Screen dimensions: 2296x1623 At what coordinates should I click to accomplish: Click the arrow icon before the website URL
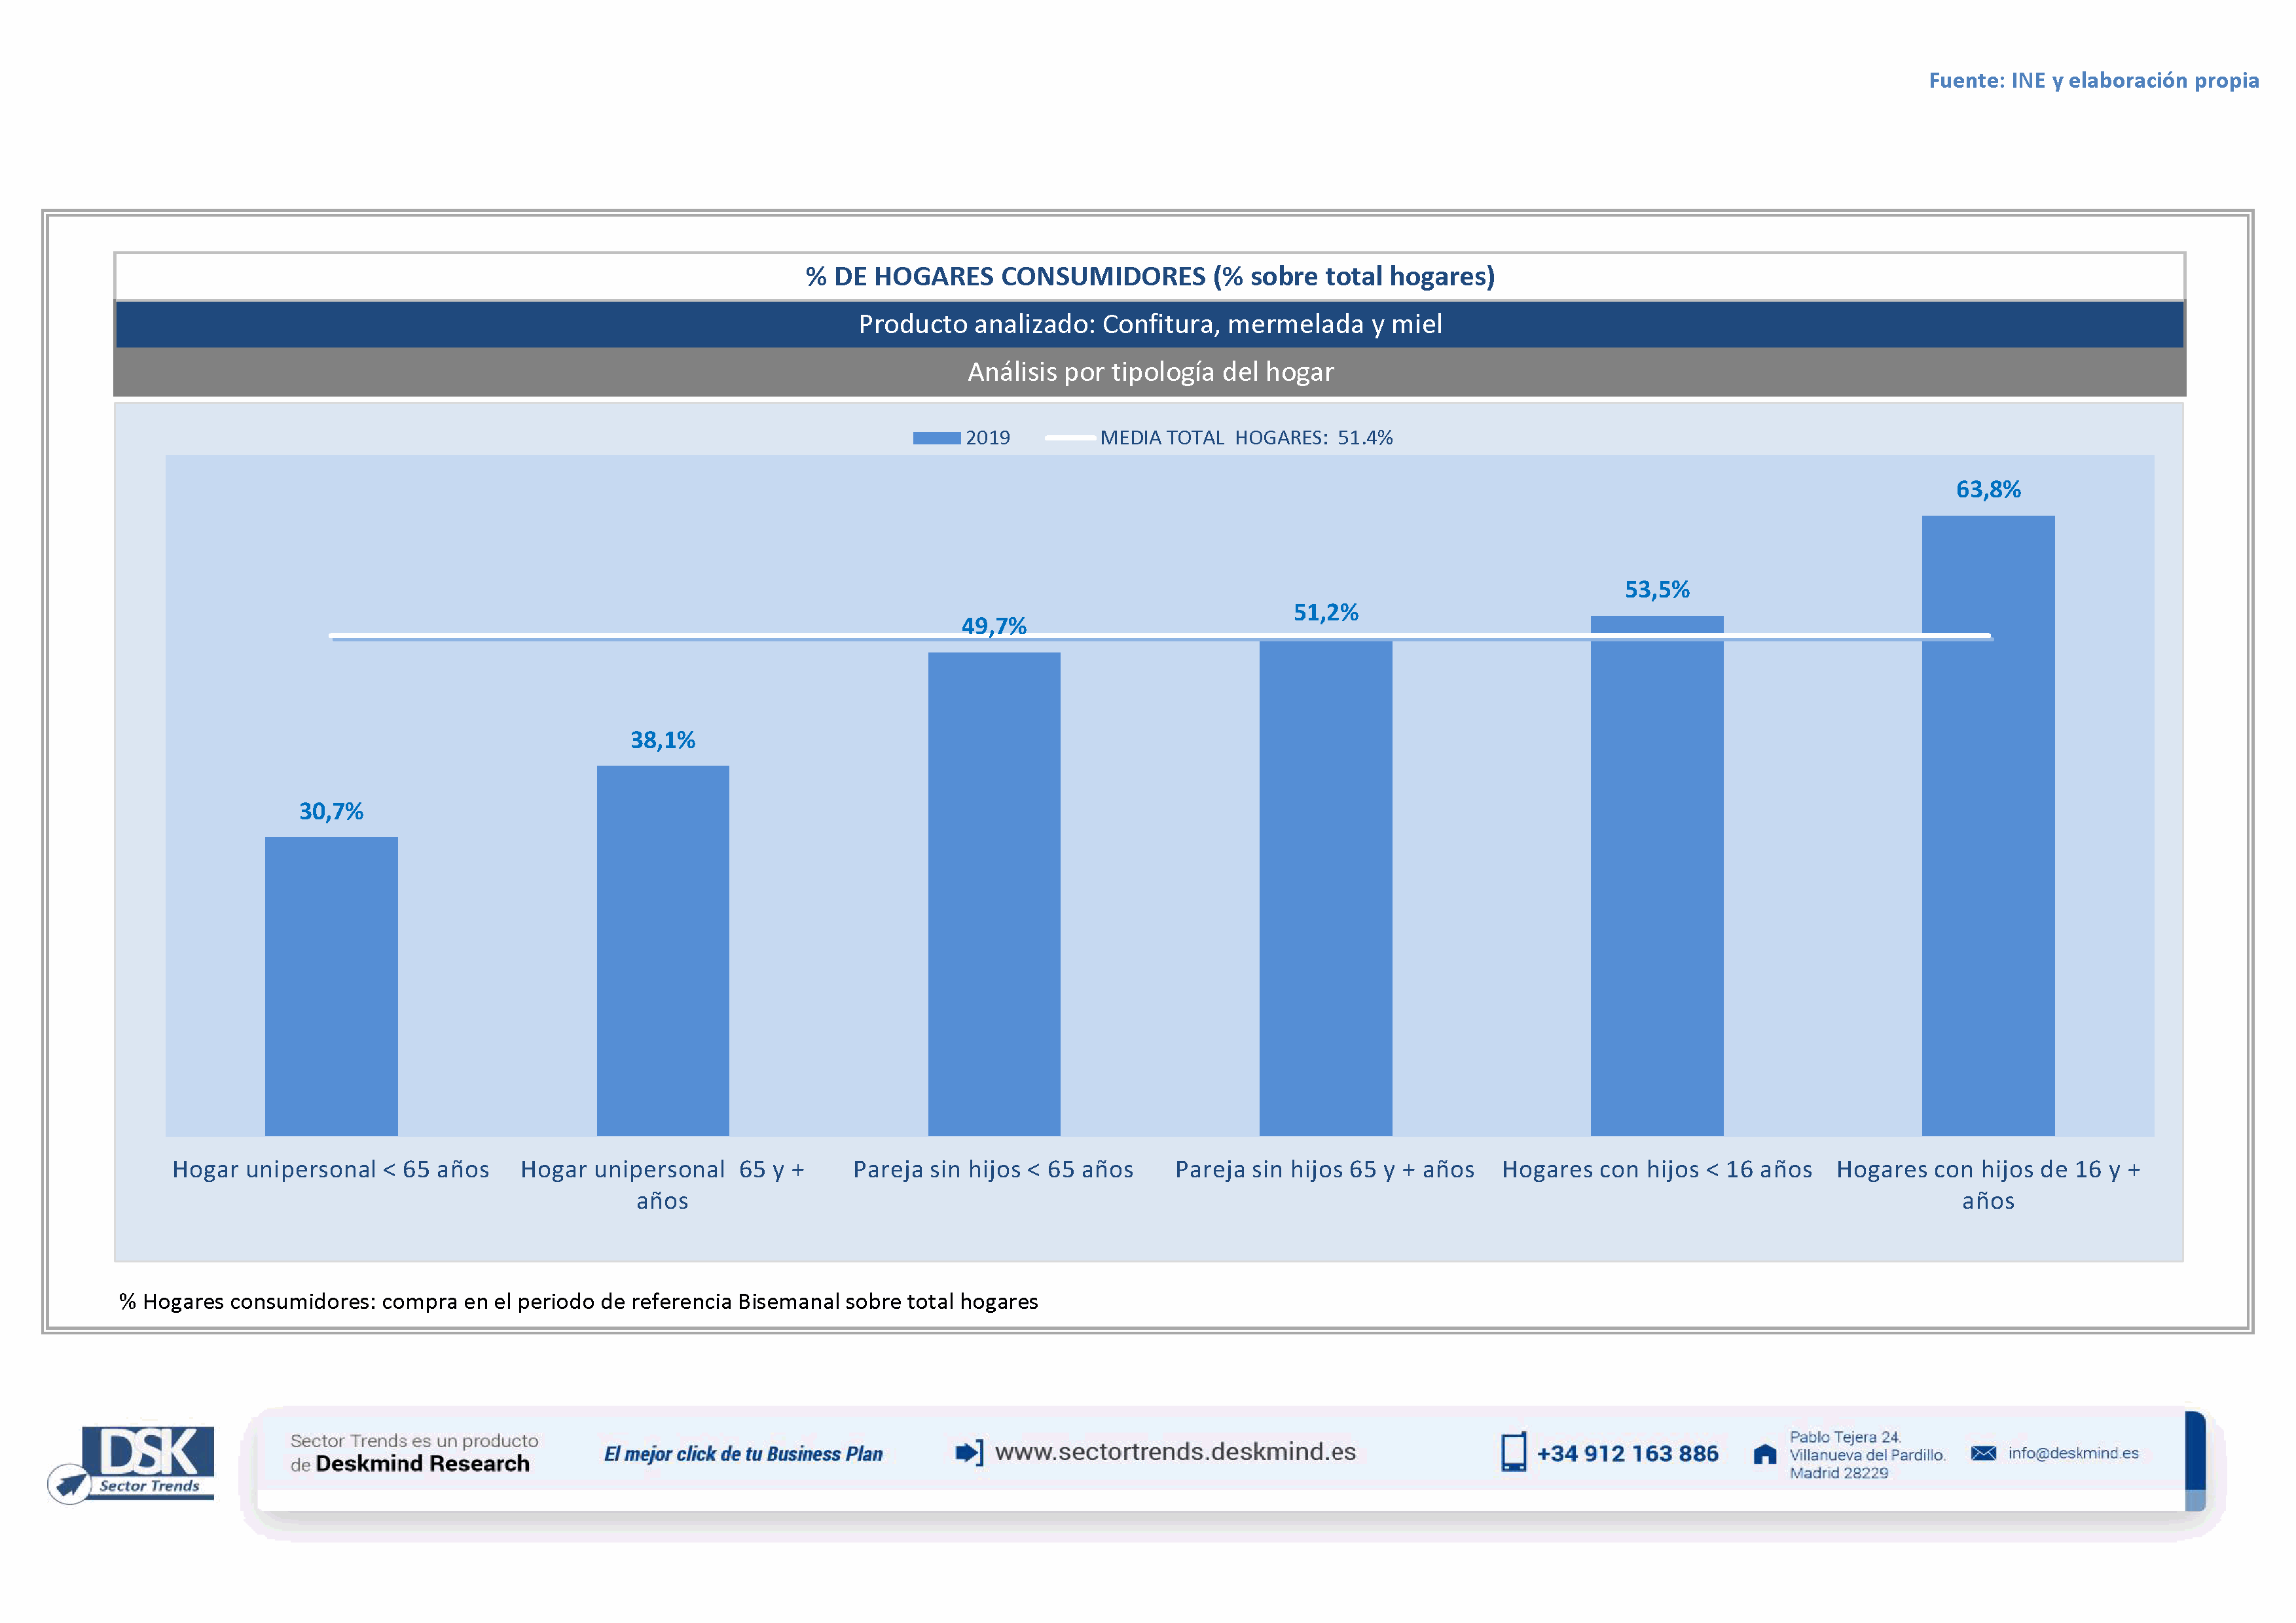(x=969, y=1452)
